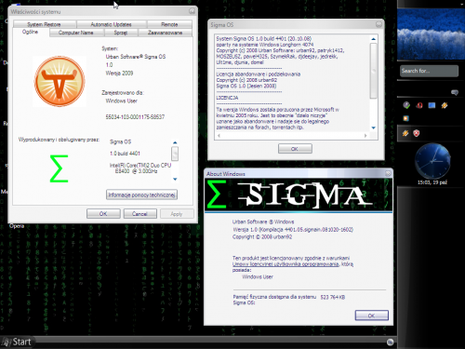Click Informacje pomocy technicznej button
Viewport: 465px width, 349px height.
tap(141, 195)
